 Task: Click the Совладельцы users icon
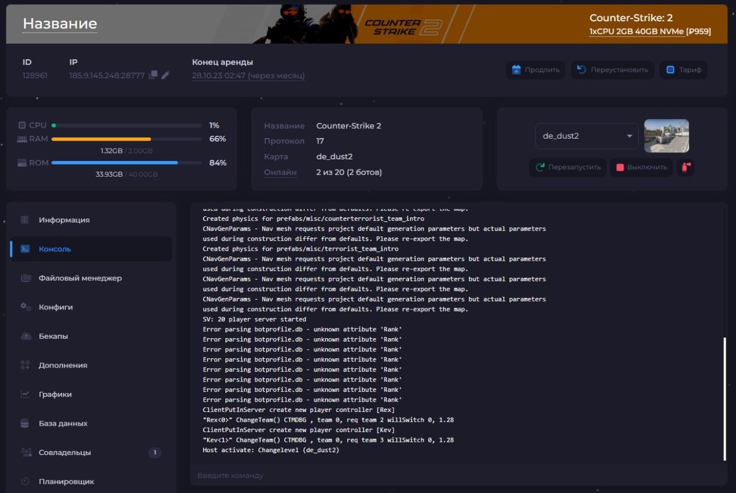point(26,452)
